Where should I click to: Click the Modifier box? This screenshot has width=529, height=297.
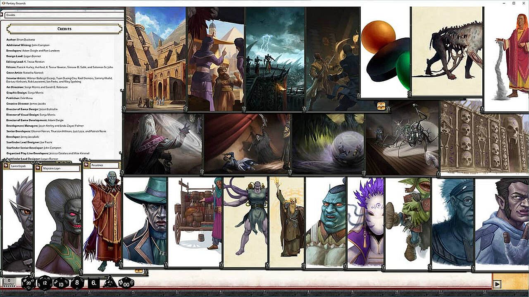[x=9, y=282]
